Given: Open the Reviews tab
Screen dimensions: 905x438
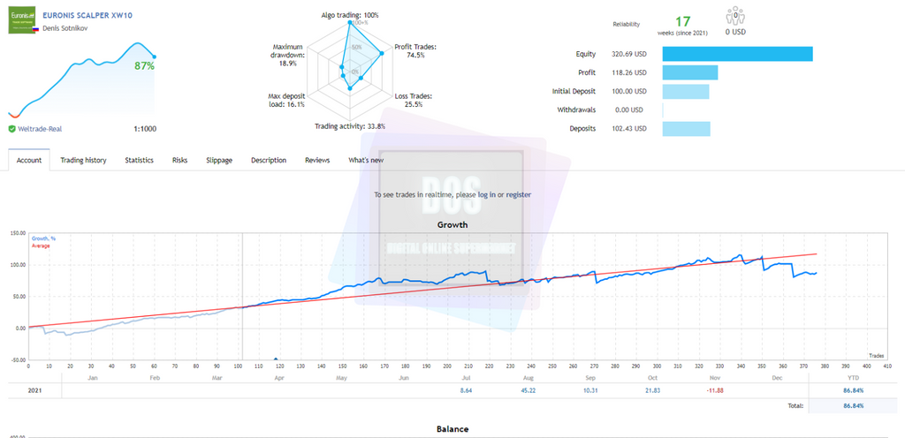Looking at the screenshot, I should (317, 160).
